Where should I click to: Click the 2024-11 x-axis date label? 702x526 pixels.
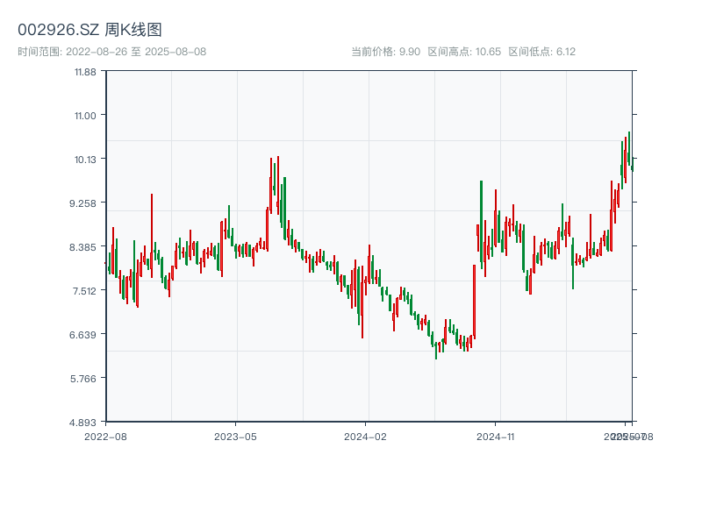[x=496, y=436]
